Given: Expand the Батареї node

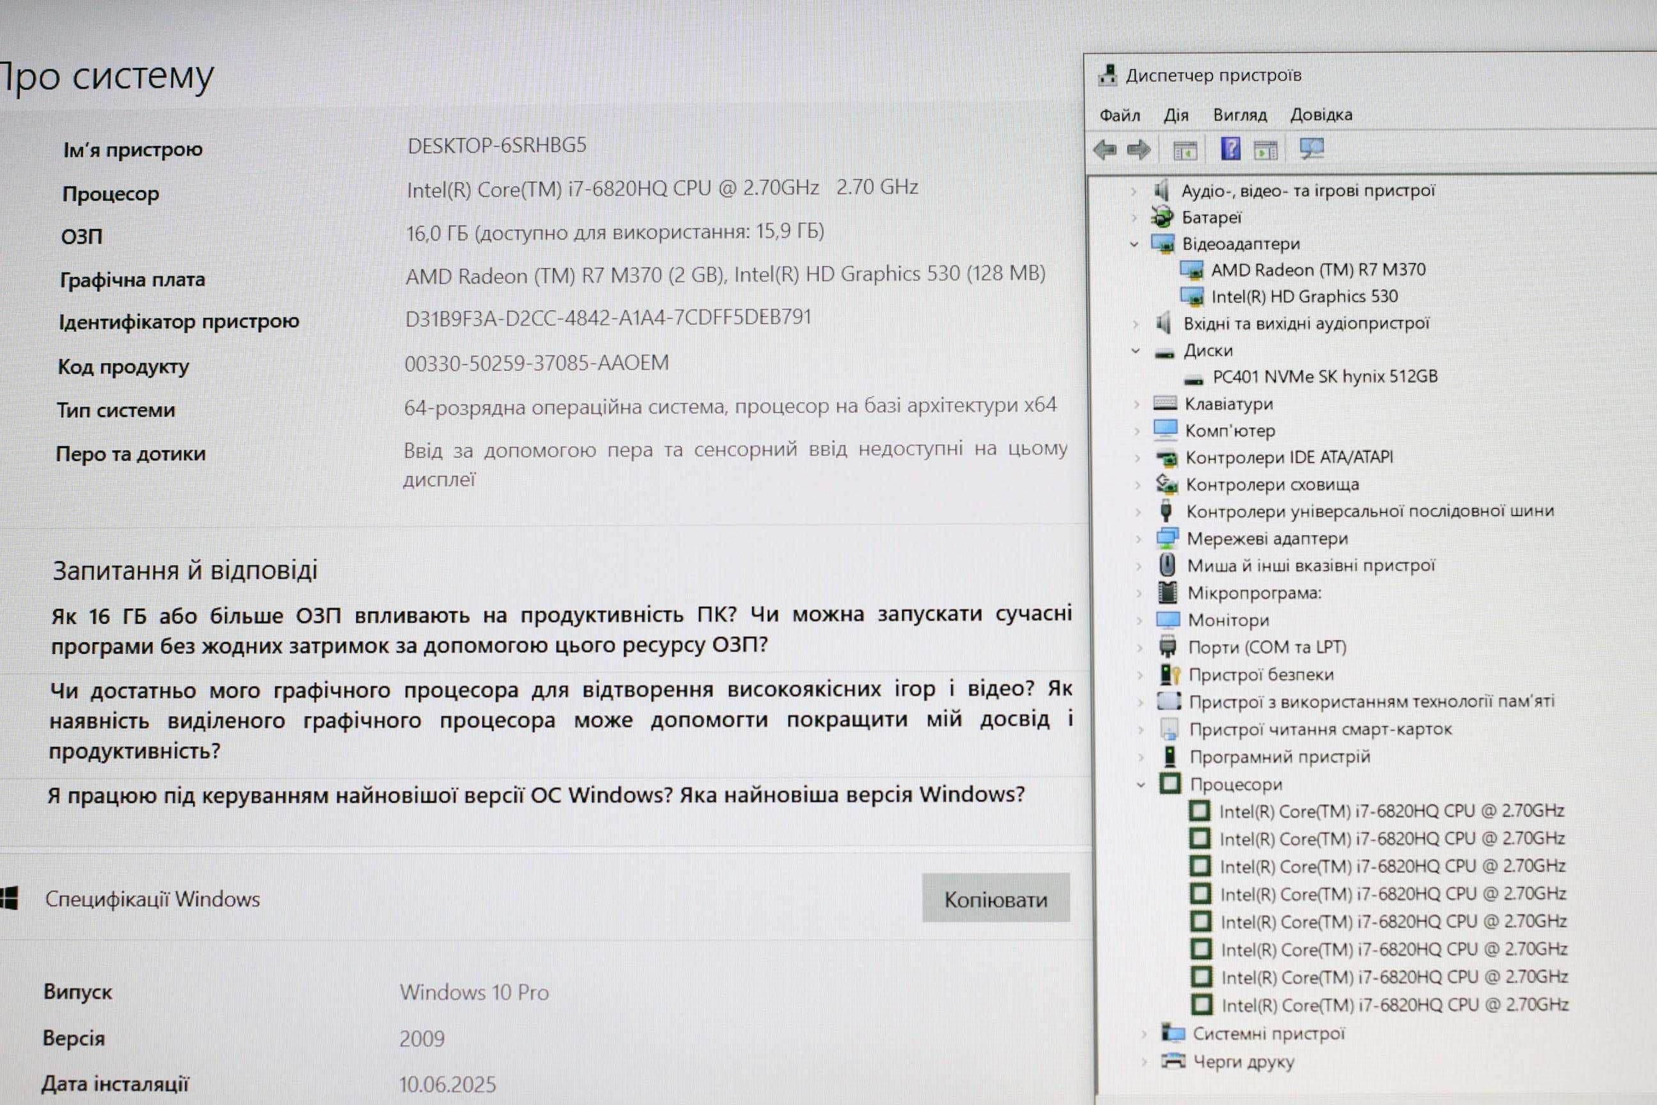Looking at the screenshot, I should (1133, 218).
